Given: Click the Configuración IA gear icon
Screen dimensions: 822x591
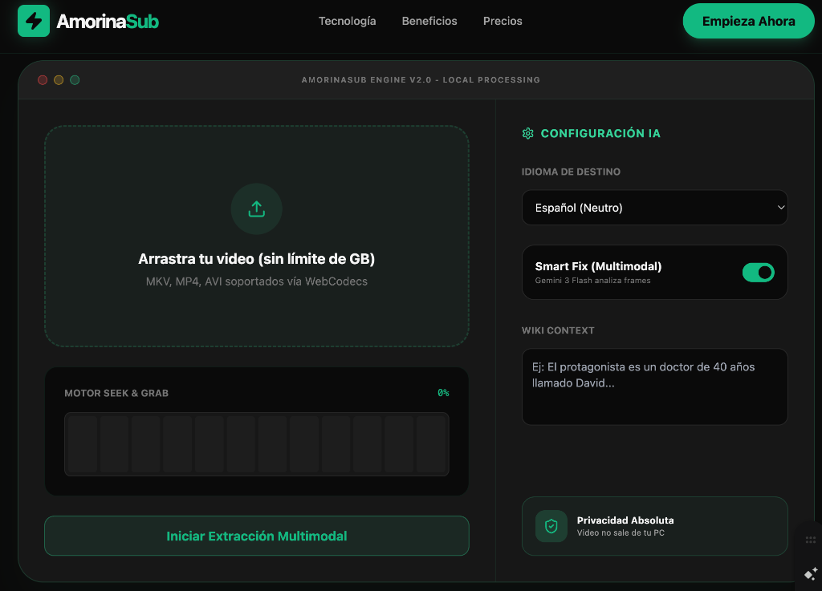Looking at the screenshot, I should pos(528,133).
